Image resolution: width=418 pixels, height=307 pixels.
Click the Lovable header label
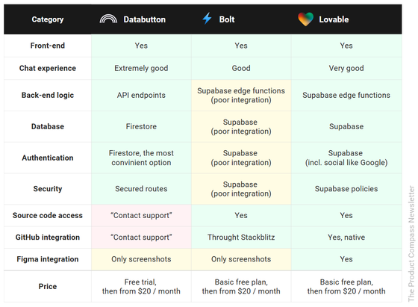click(334, 19)
